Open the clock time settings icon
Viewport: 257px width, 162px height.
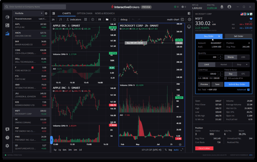point(93,19)
